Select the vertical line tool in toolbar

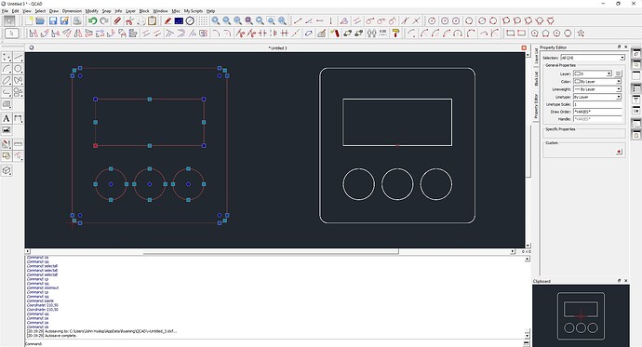tap(331, 20)
